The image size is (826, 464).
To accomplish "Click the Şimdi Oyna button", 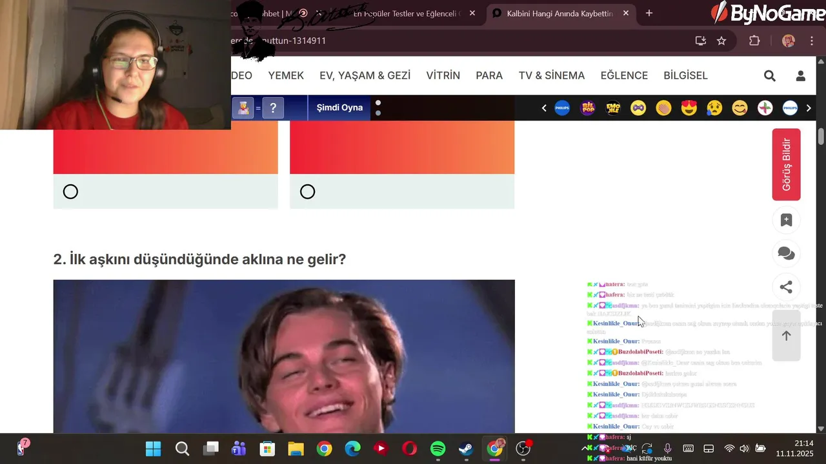I will (x=339, y=108).
